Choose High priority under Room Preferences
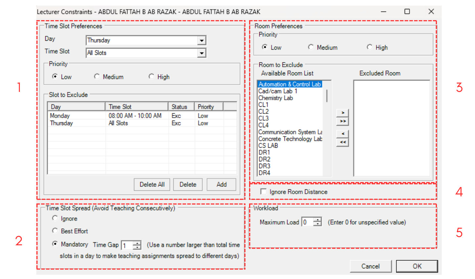The image size is (475, 279). coord(369,47)
